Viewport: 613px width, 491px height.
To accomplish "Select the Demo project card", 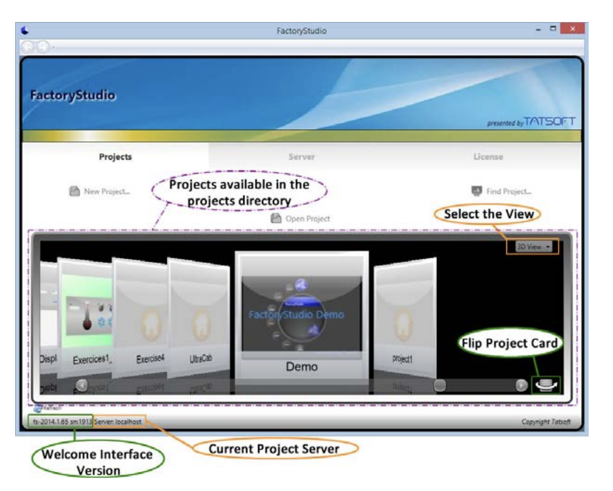I will [x=301, y=318].
